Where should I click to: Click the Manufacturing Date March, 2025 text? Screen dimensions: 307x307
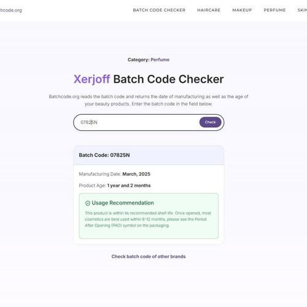[x=115, y=174]
